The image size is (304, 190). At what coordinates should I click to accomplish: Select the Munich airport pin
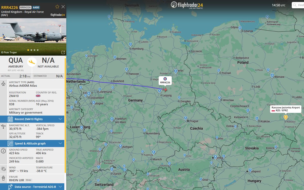point(154,152)
